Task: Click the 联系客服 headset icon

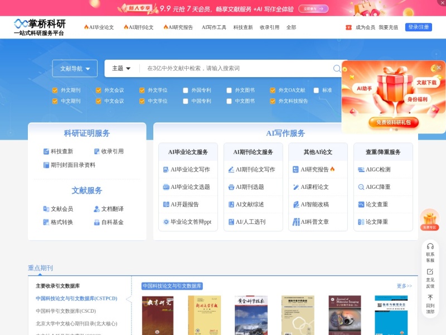Action: pos(430,246)
